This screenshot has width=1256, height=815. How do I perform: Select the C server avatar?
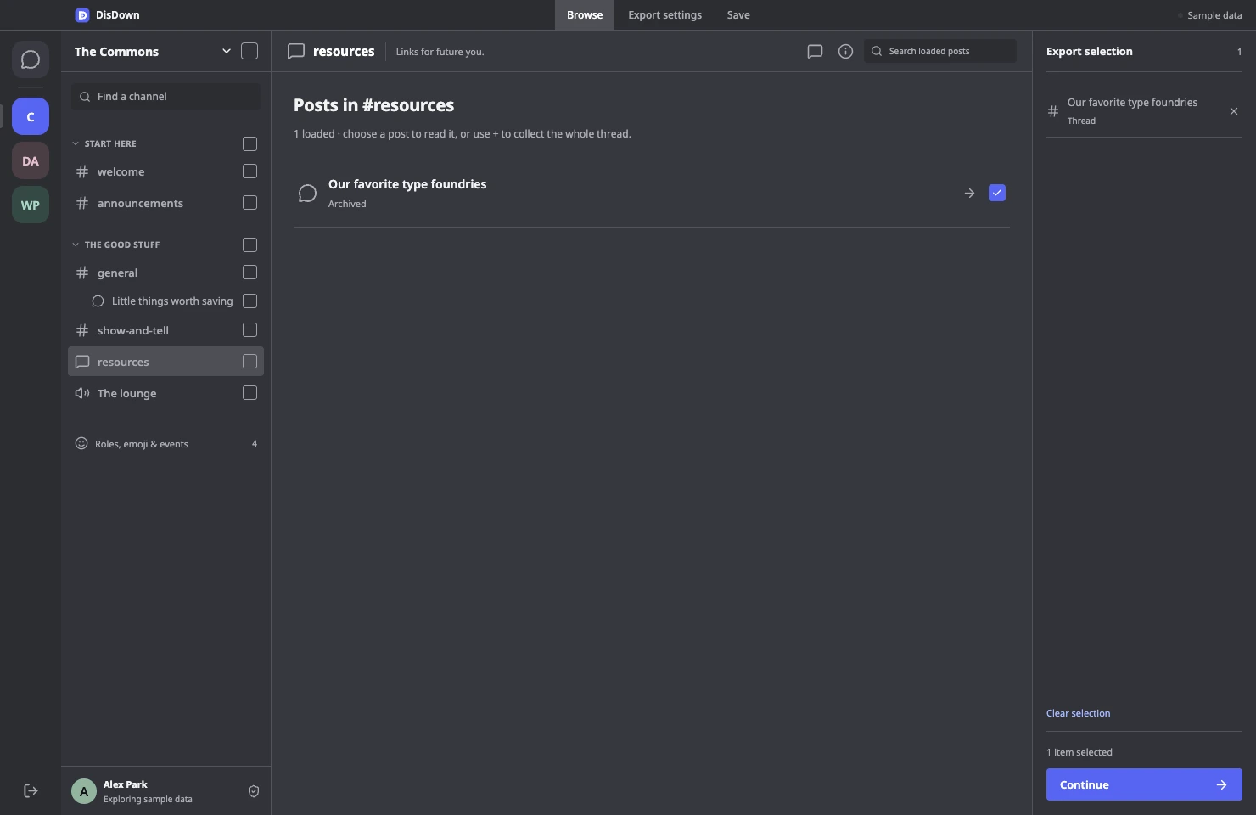click(x=31, y=116)
